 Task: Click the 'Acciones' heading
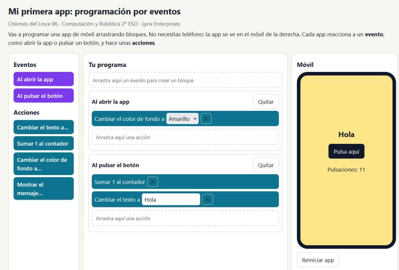[26, 112]
